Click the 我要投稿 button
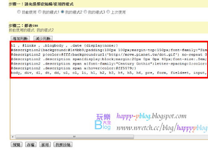 [63, 145]
